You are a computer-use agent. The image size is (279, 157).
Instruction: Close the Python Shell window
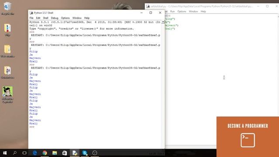[160, 13]
